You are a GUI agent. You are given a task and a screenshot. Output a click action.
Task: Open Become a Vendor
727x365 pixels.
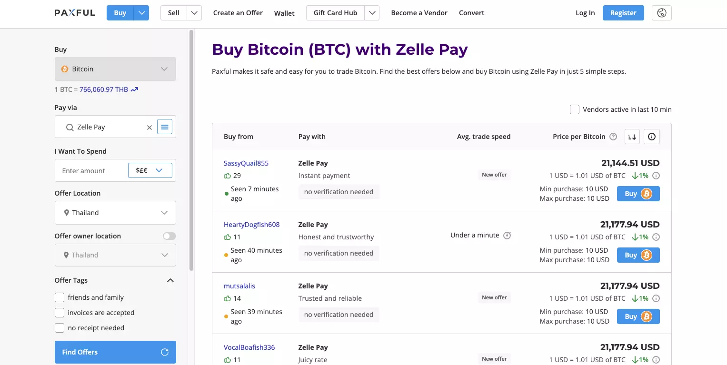pyautogui.click(x=419, y=13)
